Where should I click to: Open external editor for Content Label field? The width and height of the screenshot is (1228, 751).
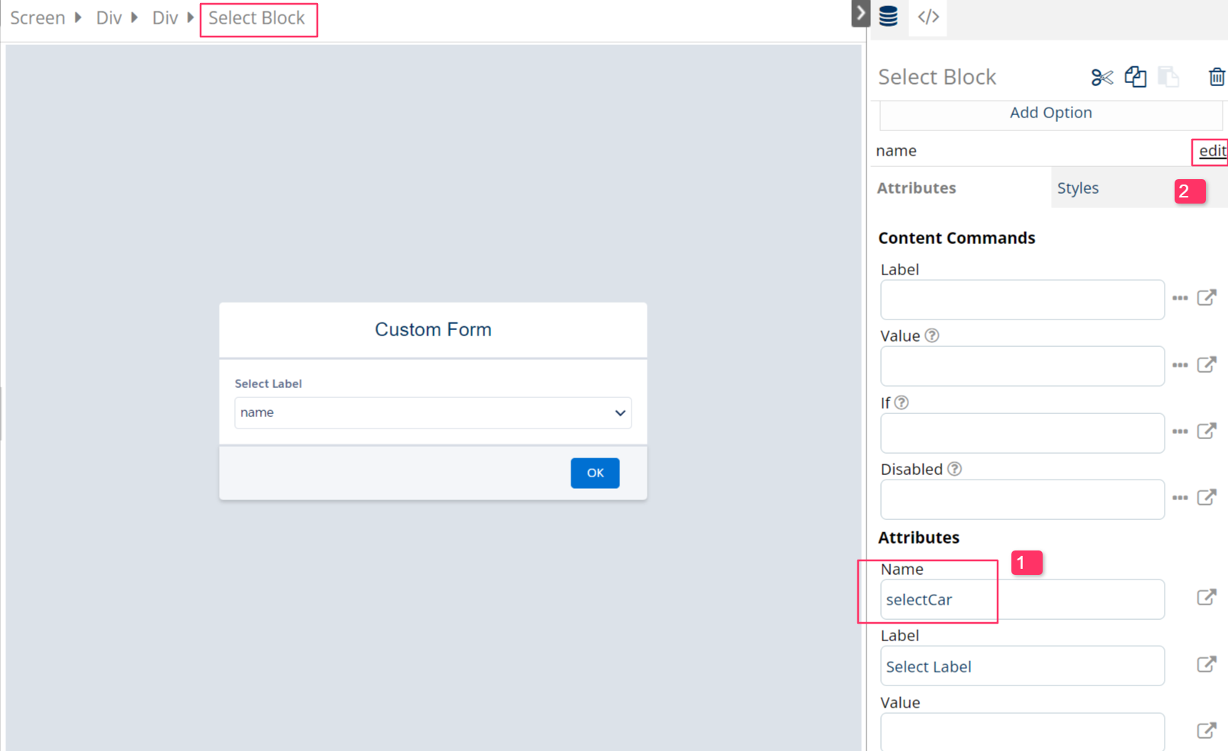tap(1206, 297)
